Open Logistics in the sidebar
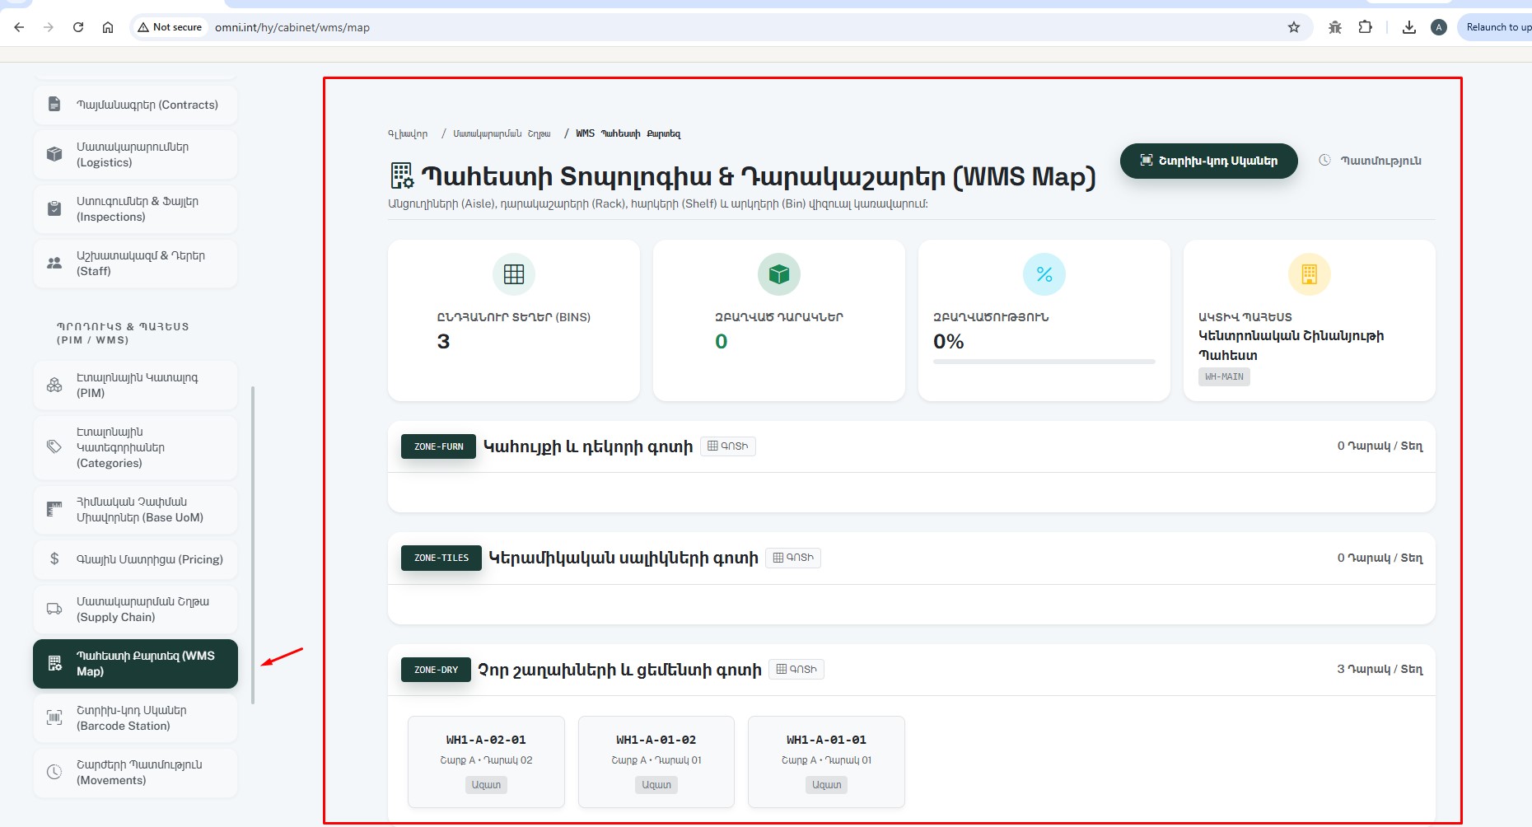 tap(135, 155)
